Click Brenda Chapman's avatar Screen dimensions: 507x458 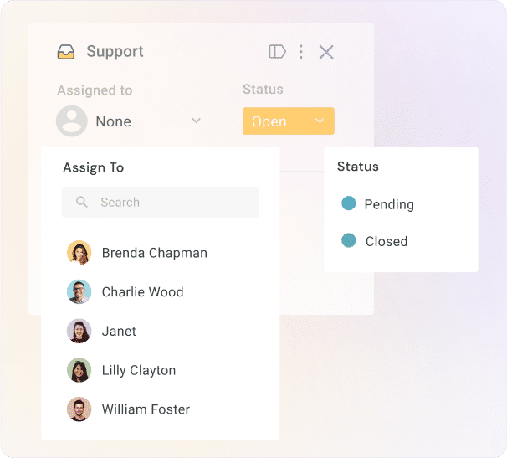coord(79,253)
